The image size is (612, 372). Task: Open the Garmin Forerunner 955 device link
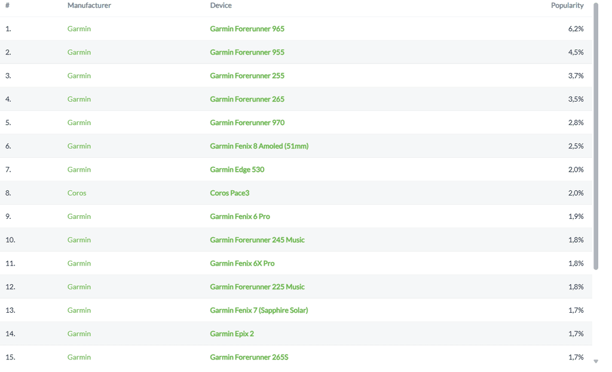click(x=247, y=52)
